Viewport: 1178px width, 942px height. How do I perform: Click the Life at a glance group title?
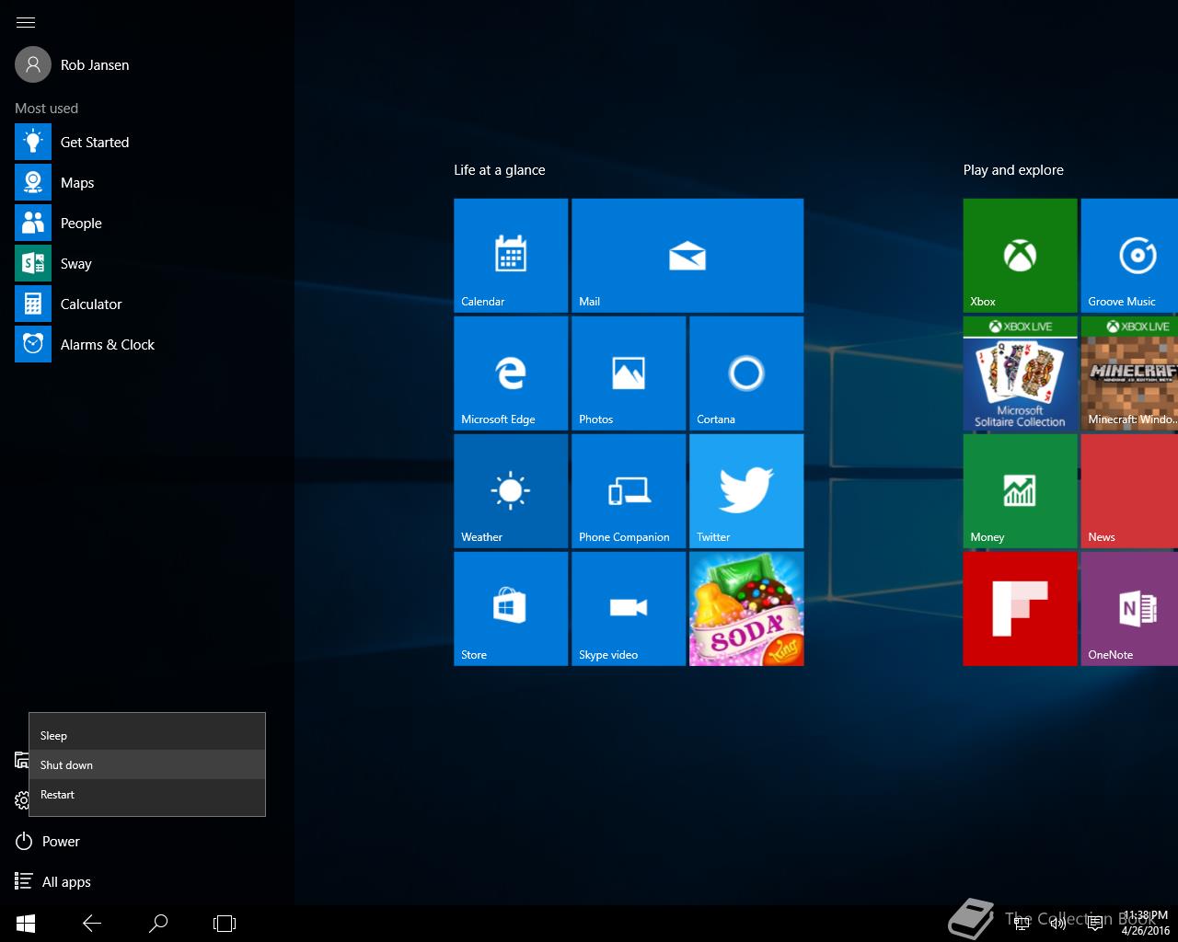[500, 170]
